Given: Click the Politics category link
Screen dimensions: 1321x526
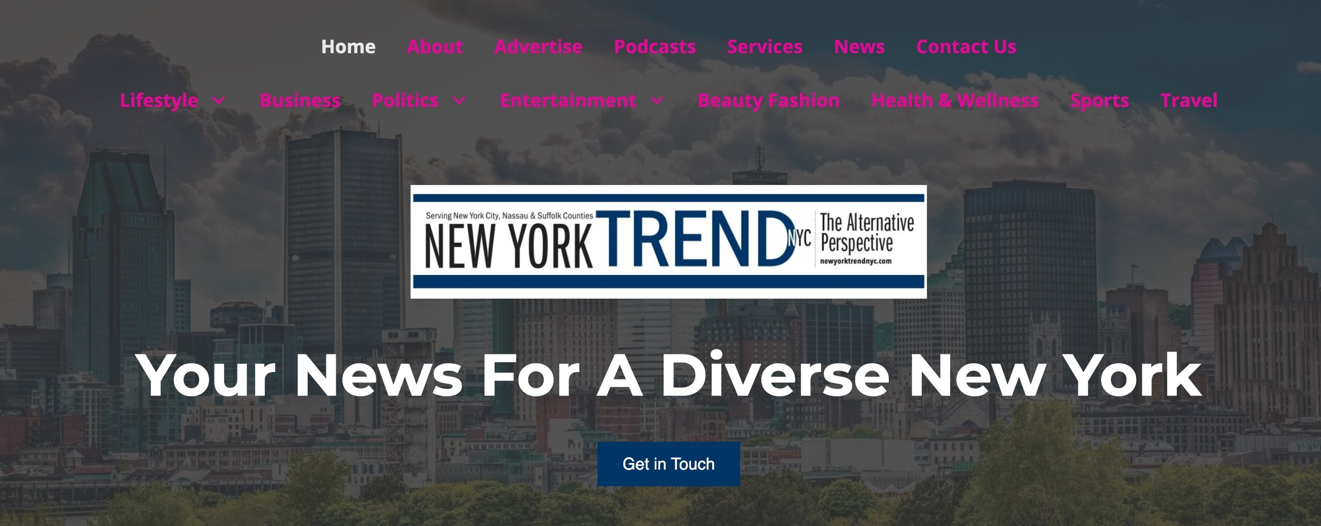Looking at the screenshot, I should [405, 100].
